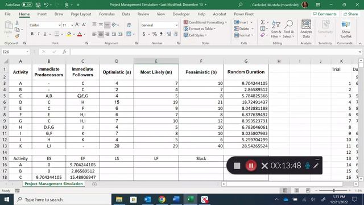Apply Comma Style

pyautogui.click(x=161, y=34)
